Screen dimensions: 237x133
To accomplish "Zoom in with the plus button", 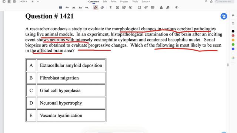I will (x=33, y=1).
